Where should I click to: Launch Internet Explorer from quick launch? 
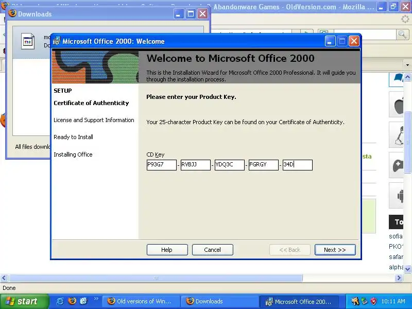tap(60, 301)
